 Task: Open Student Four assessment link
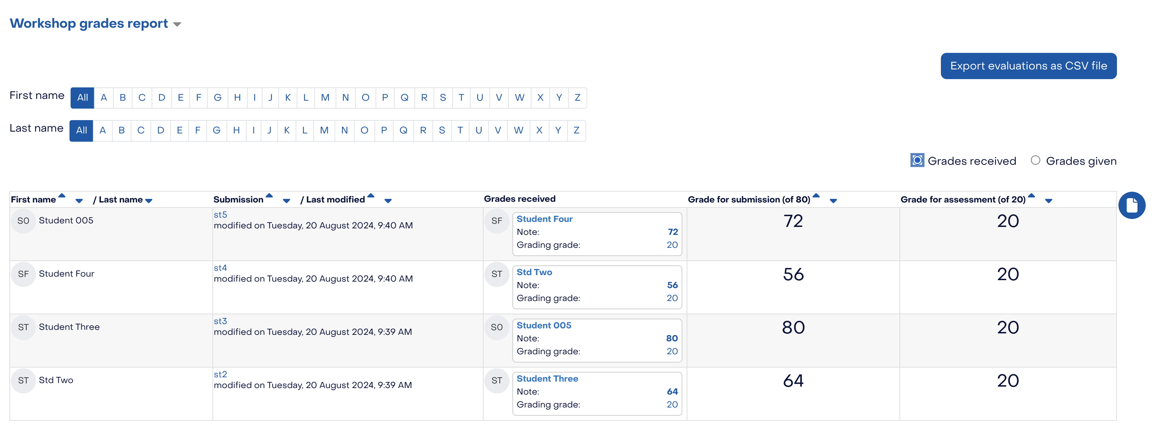point(544,219)
